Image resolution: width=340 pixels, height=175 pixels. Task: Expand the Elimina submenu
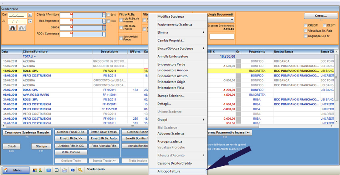point(180,32)
